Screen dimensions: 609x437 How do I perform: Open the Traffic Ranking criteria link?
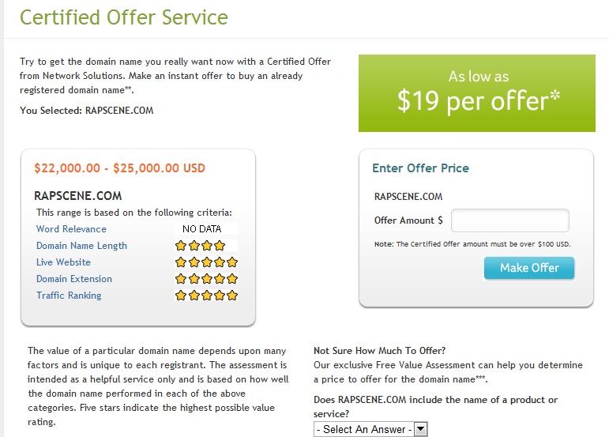click(69, 296)
